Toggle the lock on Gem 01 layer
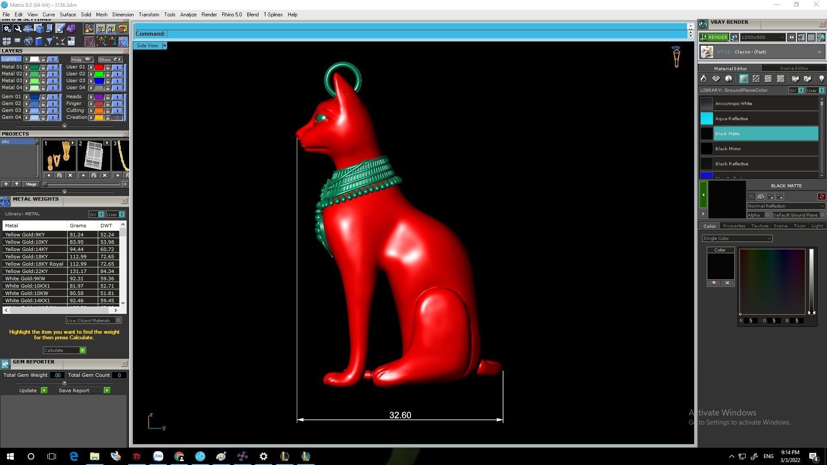 point(44,97)
